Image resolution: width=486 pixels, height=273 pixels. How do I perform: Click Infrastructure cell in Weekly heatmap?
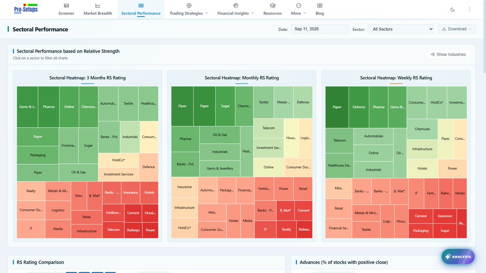click(x=422, y=149)
